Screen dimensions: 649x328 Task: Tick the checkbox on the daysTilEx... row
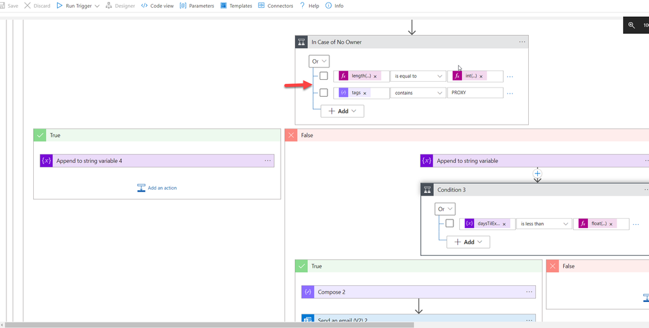click(450, 223)
